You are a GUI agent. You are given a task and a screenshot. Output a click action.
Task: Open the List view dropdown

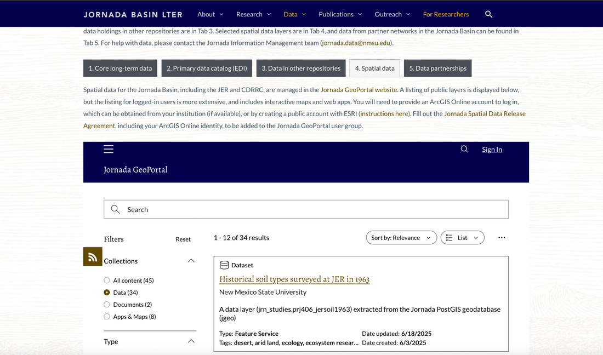click(462, 237)
